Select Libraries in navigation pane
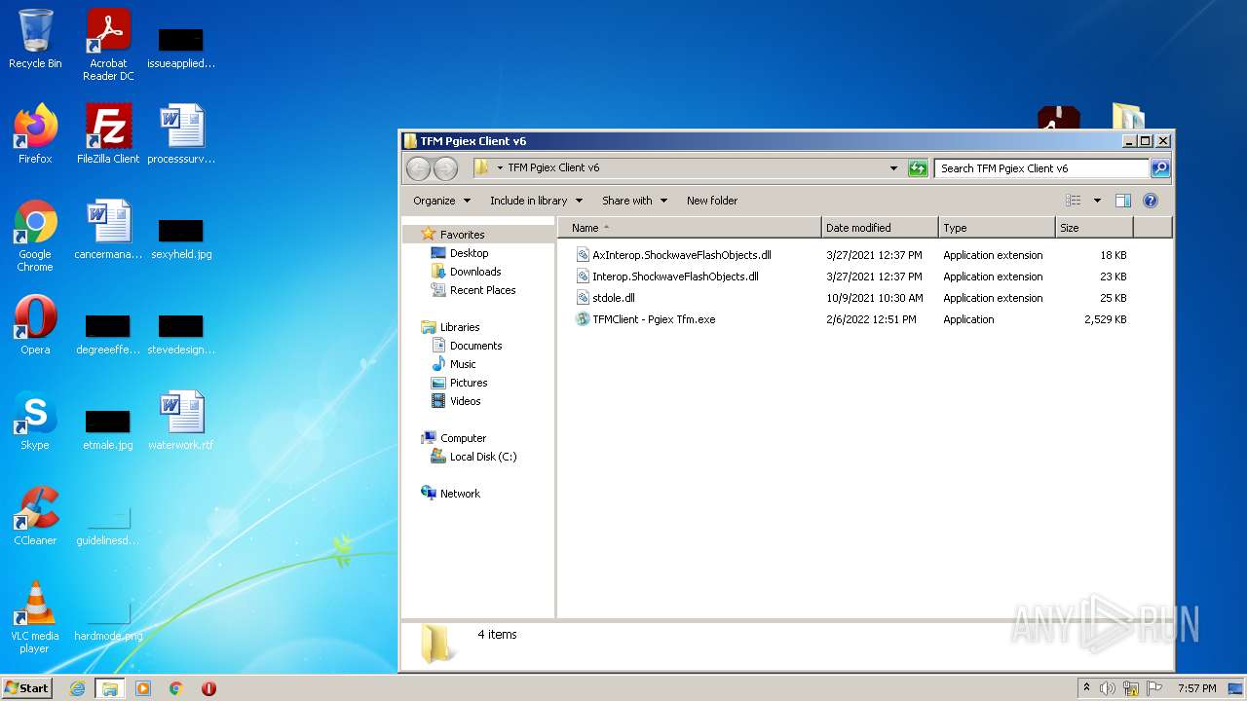The image size is (1247, 701). point(460,327)
